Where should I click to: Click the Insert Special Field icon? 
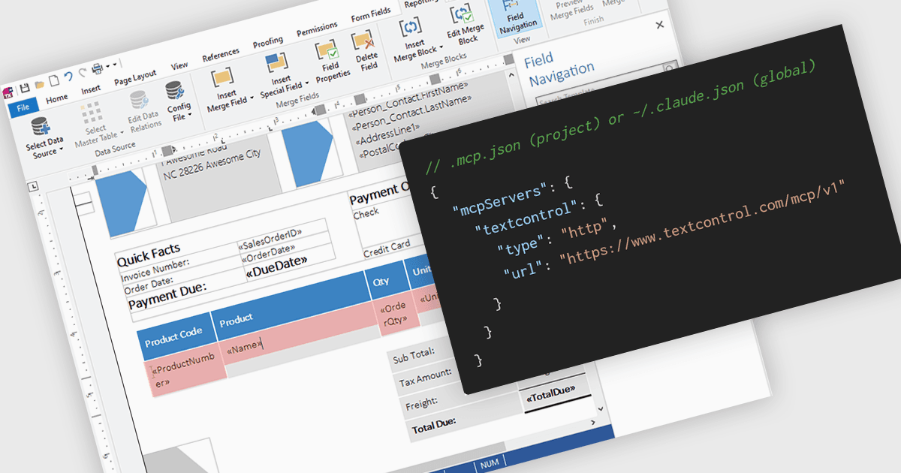pyautogui.click(x=276, y=64)
